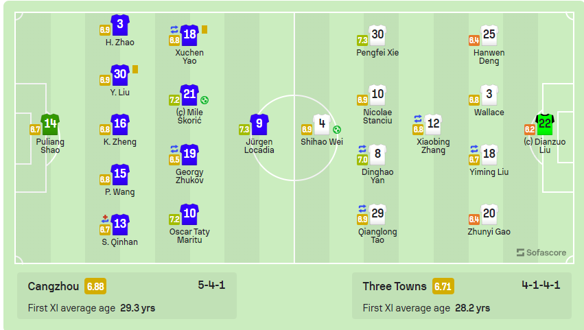Open Nicolae Stanciu's player name
The height and width of the screenshot is (330, 584).
click(377, 116)
